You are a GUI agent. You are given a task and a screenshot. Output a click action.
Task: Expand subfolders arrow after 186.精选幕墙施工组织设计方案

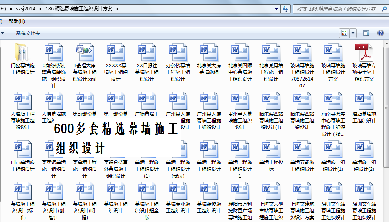pos(117,8)
